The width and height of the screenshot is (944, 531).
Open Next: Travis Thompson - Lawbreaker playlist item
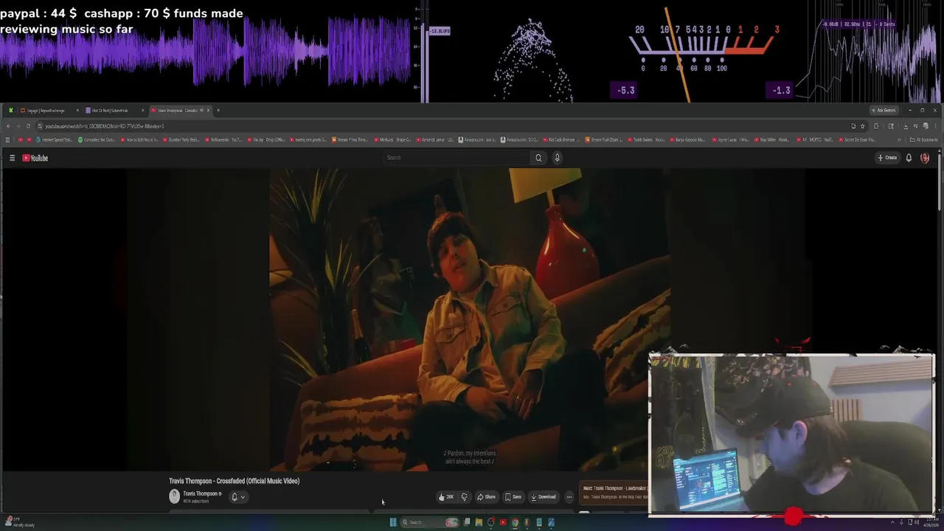(615, 492)
